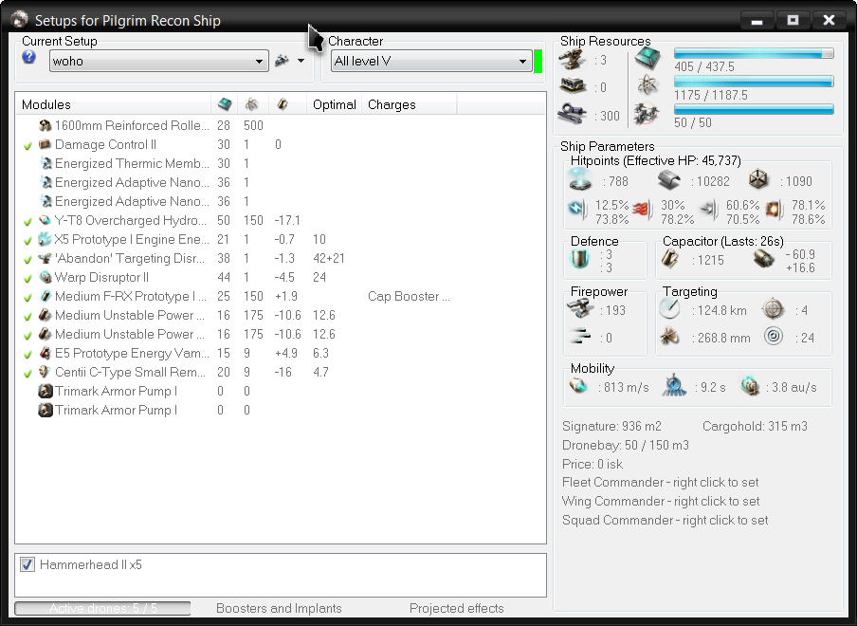
Task: Click the turret hardpoints icon showing 3
Action: pyautogui.click(x=573, y=59)
